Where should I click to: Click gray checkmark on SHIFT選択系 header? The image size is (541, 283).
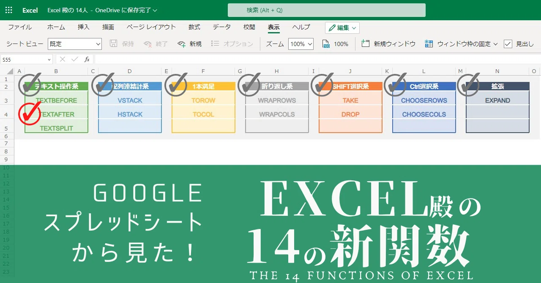[x=322, y=85]
